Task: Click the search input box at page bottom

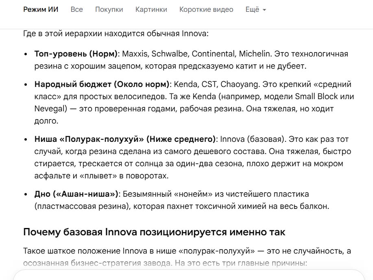Action: [x=188, y=275]
